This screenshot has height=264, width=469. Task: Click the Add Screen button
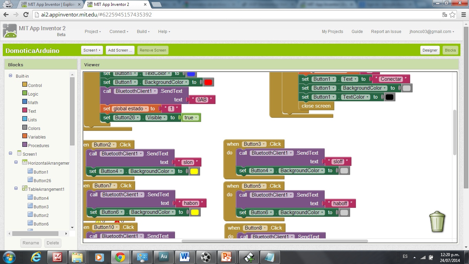(120, 50)
